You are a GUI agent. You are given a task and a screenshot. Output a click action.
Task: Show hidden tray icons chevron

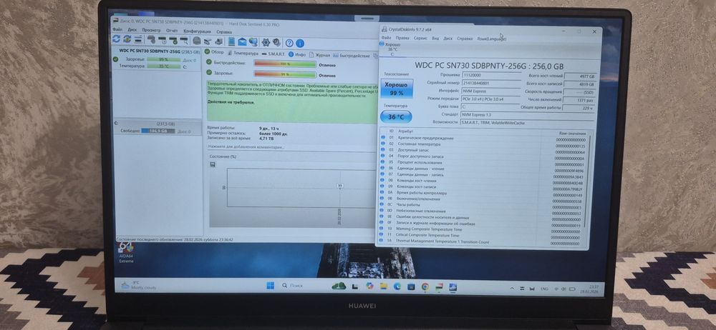tap(512, 289)
